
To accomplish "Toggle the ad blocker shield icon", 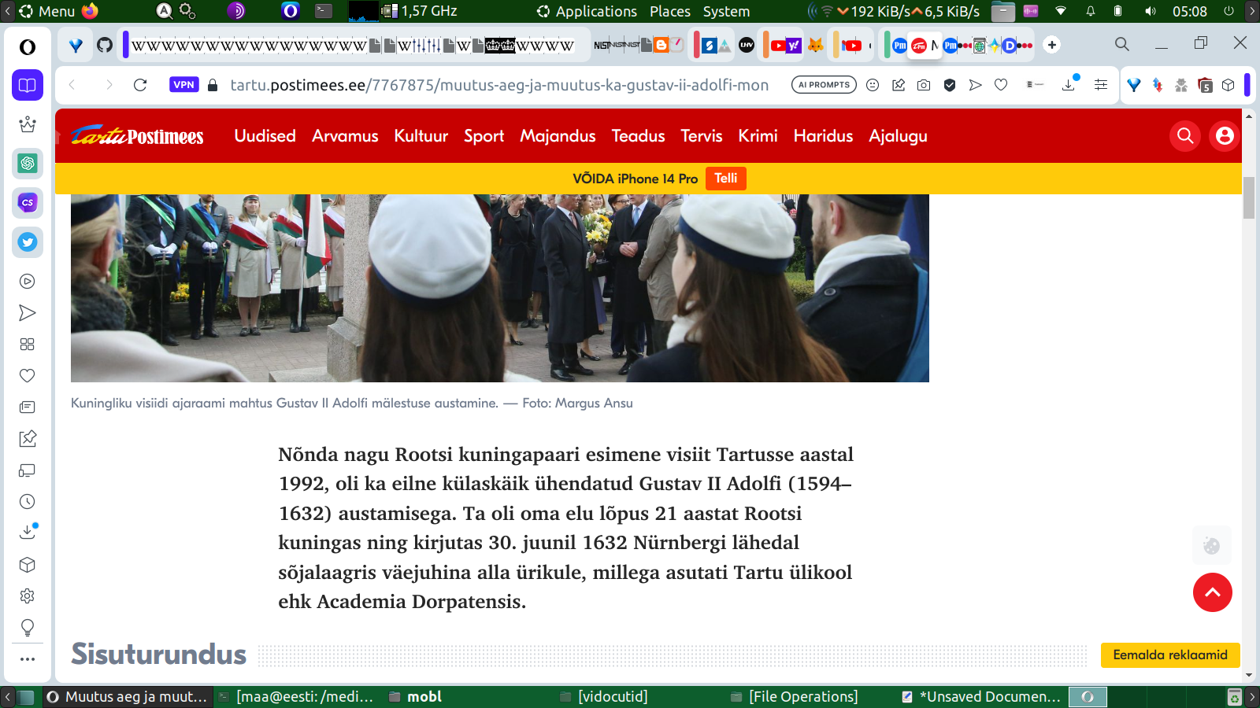I will 950,85.
